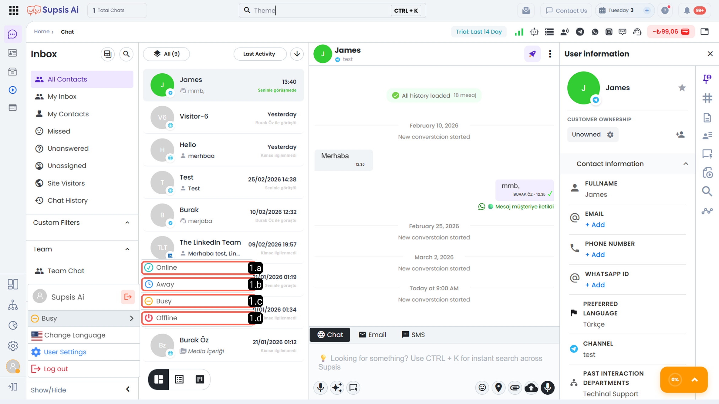Screen dimensions: 719x404
Task: Switch to the Chat reply tab
Action: pos(330,335)
